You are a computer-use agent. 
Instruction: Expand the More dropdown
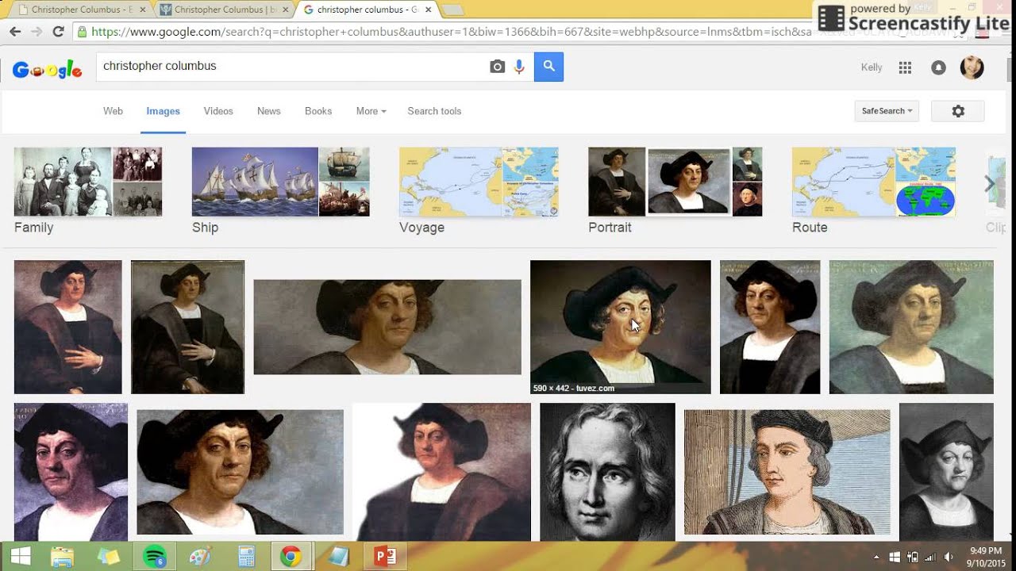[x=371, y=111]
